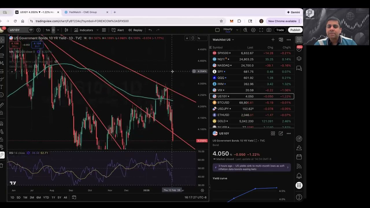Select the YTD date range tab

pos(46,198)
